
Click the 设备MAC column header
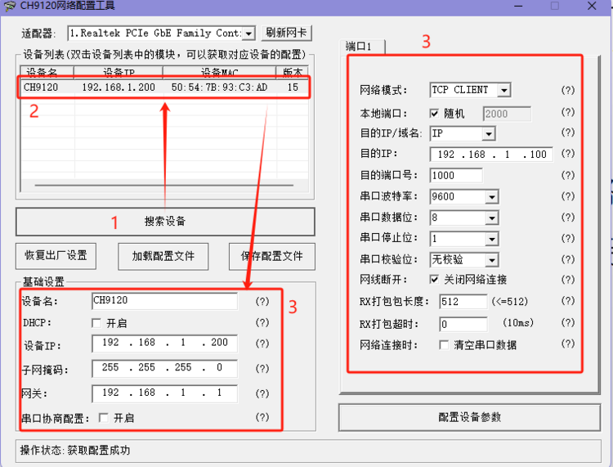coord(219,72)
